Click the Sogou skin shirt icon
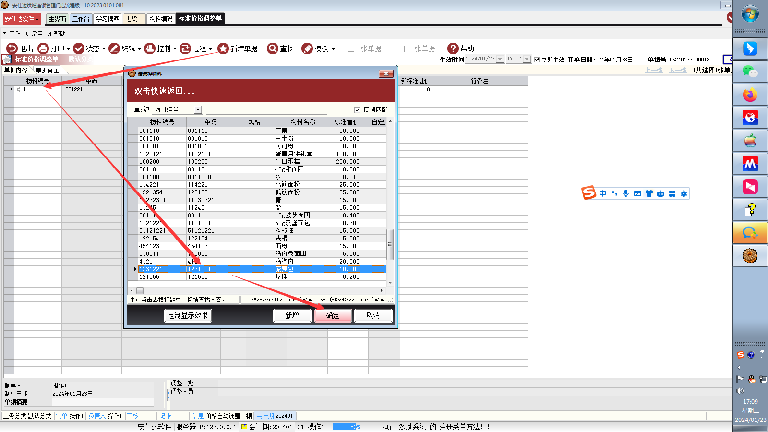Viewport: 768px width, 432px height. tap(649, 193)
